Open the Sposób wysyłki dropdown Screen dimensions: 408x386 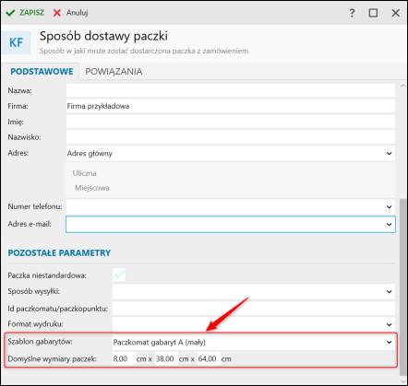[x=389, y=292]
